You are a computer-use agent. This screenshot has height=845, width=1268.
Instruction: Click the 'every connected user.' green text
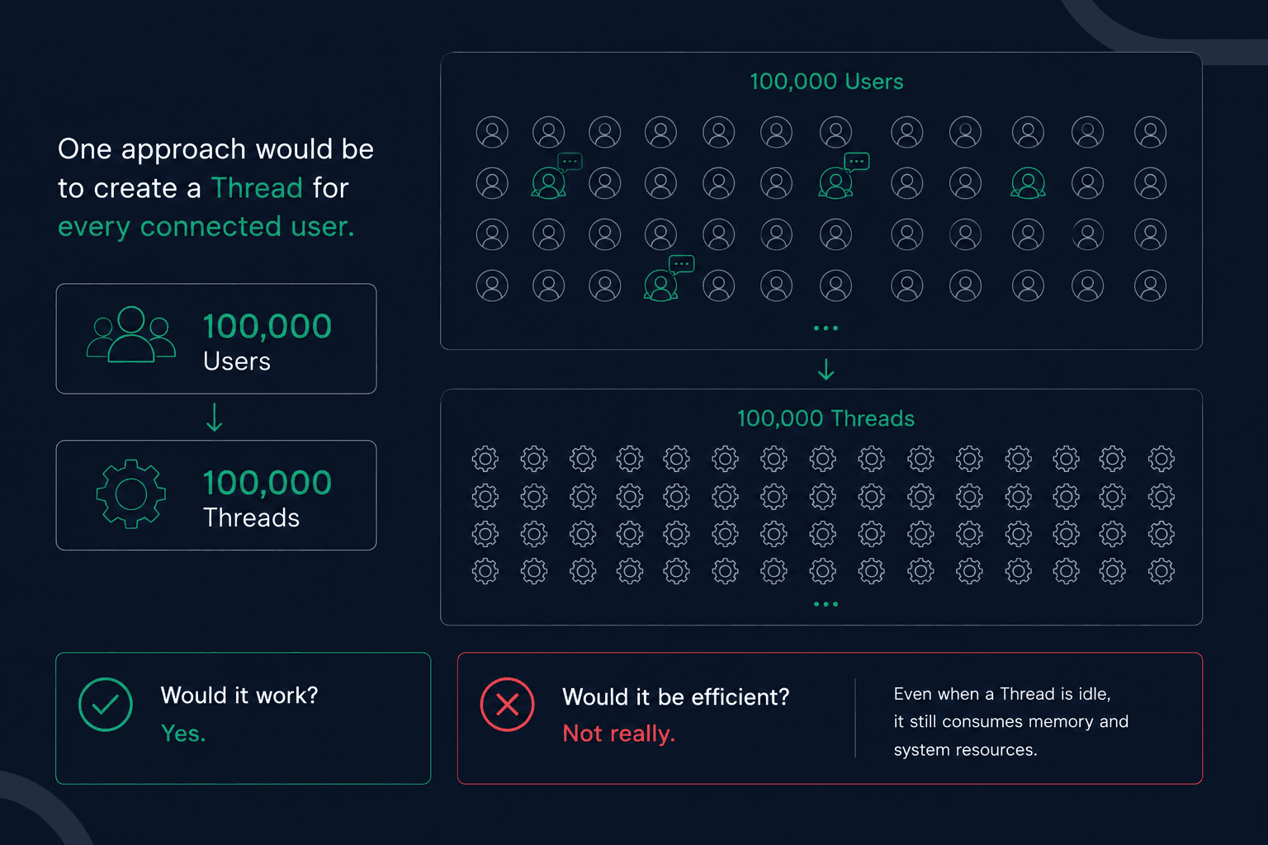click(206, 227)
